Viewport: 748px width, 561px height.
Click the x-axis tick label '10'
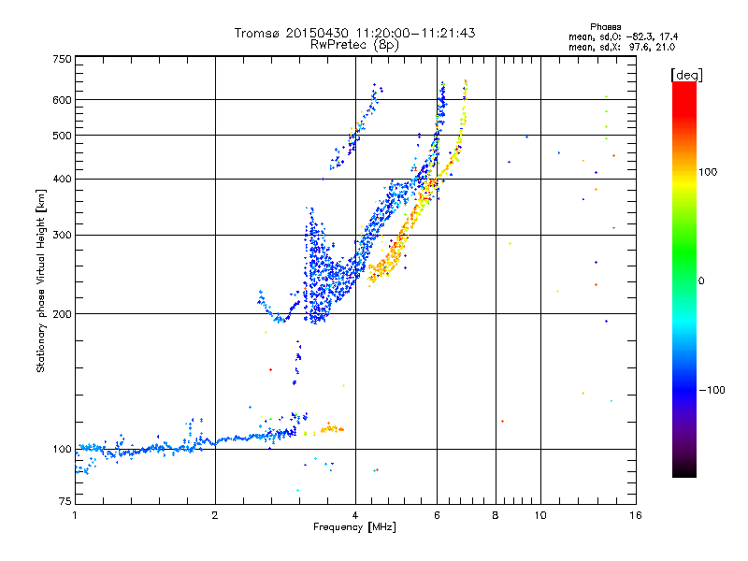click(x=540, y=515)
